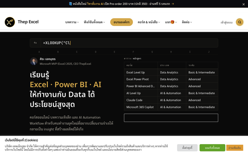The image size is (248, 155).
Task: Click the XLOOKUP formula bar field
Action: pyautogui.click(x=124, y=43)
